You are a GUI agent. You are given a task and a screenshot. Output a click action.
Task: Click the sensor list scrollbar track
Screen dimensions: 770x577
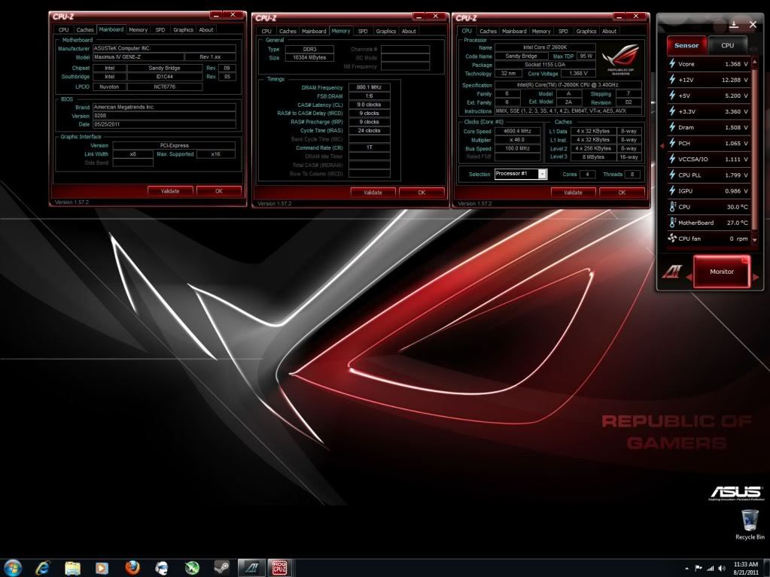coord(755,150)
